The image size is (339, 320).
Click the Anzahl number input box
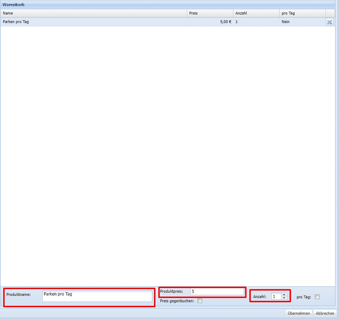coord(276,296)
